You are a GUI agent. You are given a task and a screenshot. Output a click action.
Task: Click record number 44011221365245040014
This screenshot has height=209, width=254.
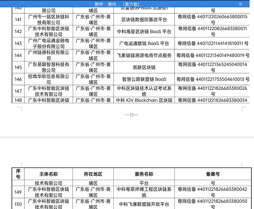pyautogui.click(x=222, y=64)
